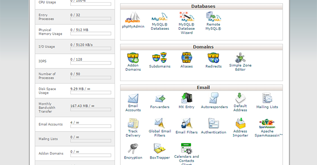
Task: Open Redirects tool
Action: (x=213, y=60)
